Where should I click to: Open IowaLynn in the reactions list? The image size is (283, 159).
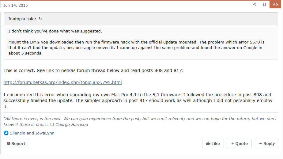click(x=45, y=133)
